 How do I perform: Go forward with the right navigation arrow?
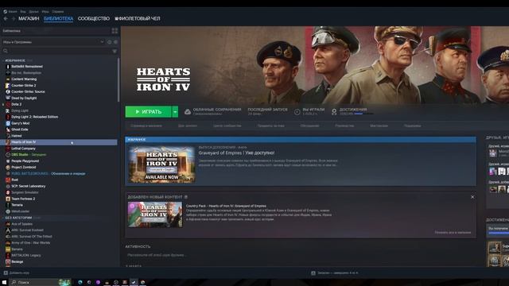click(x=14, y=18)
